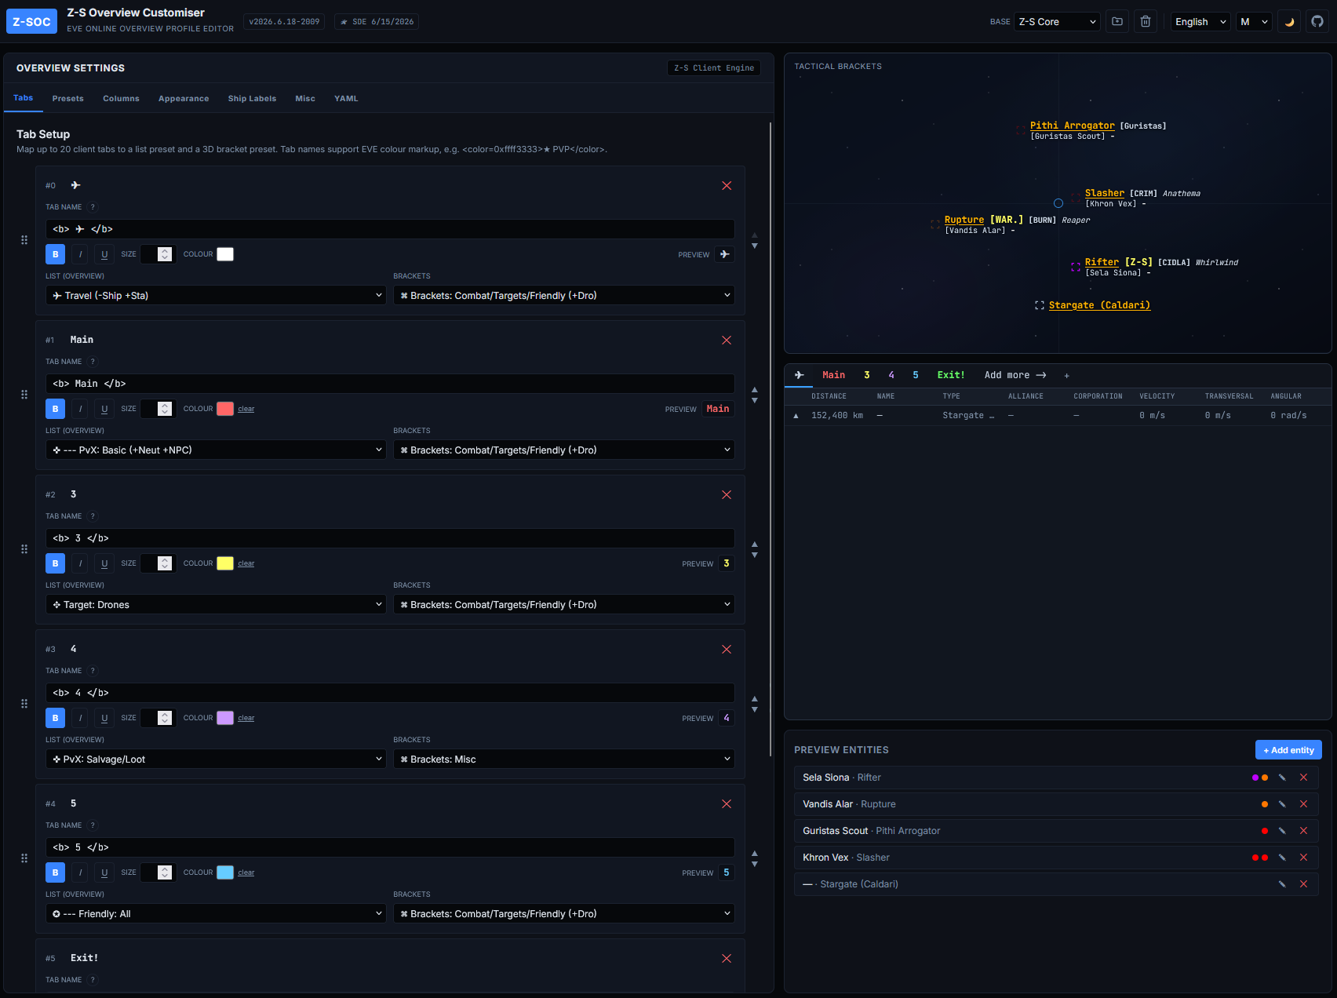Grab the drag handle for tab #0
The image size is (1337, 998).
point(24,240)
